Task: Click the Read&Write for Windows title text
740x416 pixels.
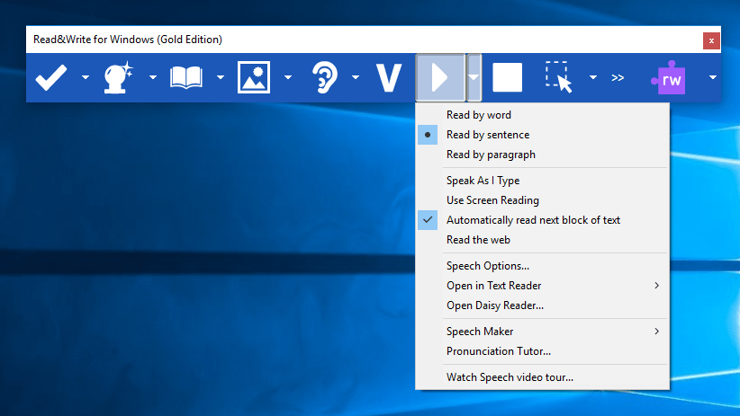Action: pos(128,40)
